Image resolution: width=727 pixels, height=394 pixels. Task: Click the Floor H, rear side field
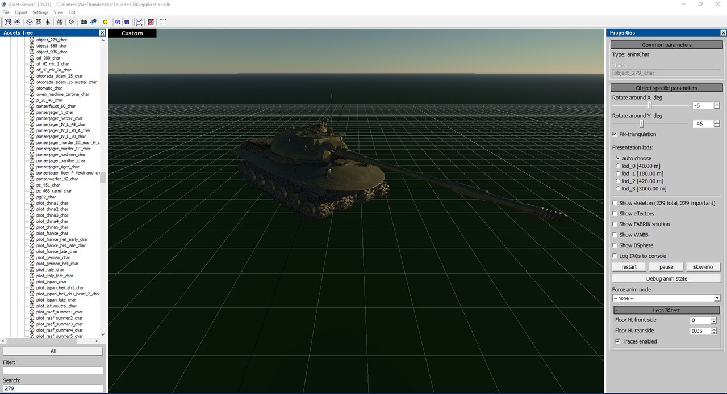(x=701, y=331)
